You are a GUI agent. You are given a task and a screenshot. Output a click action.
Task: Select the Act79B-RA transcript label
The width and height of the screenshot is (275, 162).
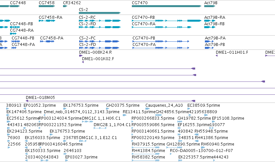pyautogui.click(x=215, y=17)
